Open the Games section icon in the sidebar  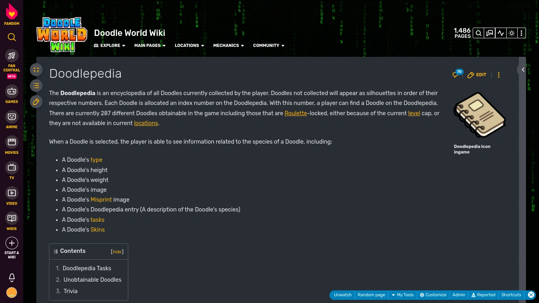click(x=11, y=91)
